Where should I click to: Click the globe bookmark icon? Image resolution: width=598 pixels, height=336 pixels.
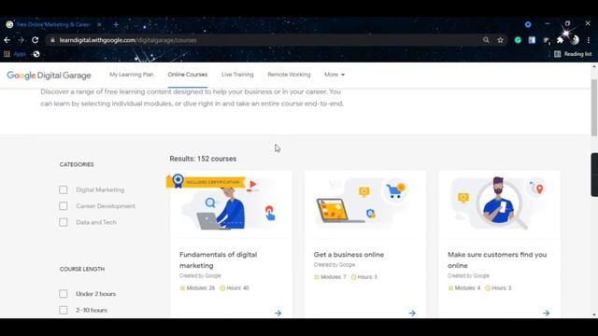pyautogui.click(x=36, y=54)
